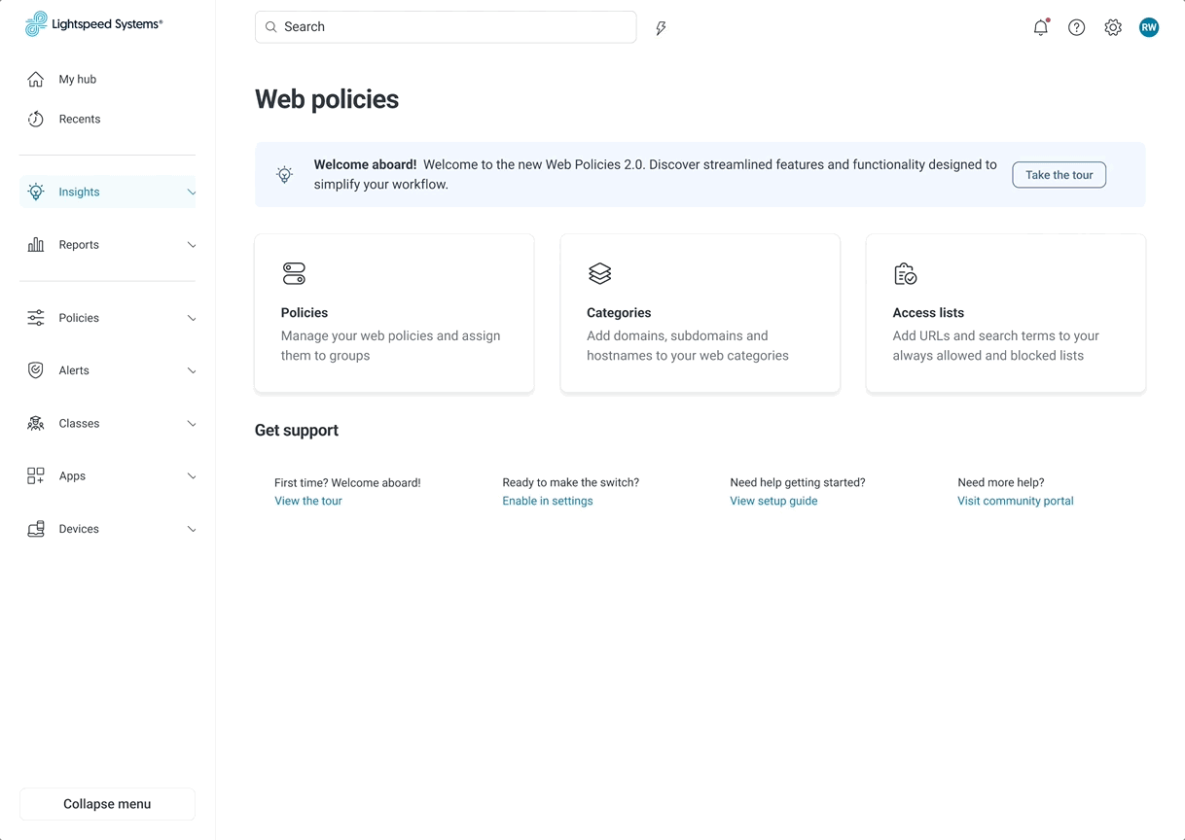
Task: Open the Access lists card title
Action: point(928,313)
